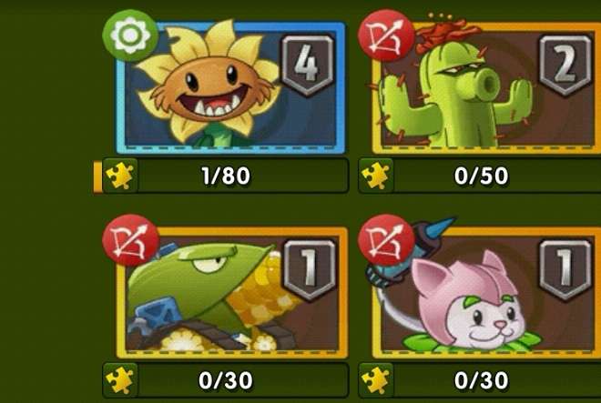Click the 1/80 seed packet progress bar
601x403 pixels.
(226, 176)
